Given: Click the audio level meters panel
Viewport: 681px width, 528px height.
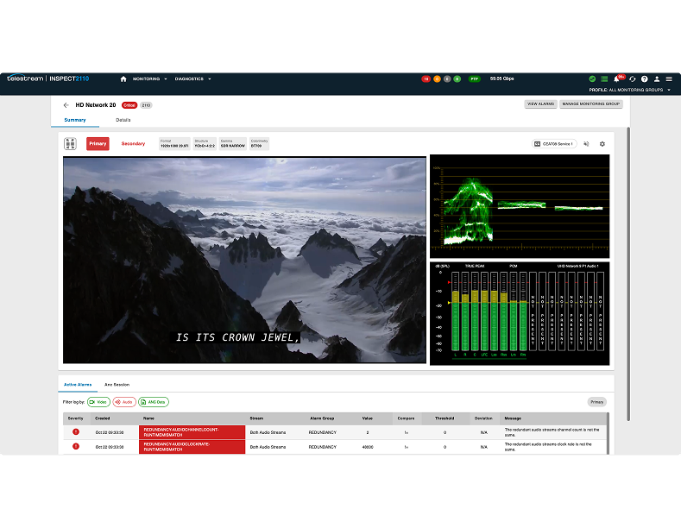Looking at the screenshot, I should (520, 313).
